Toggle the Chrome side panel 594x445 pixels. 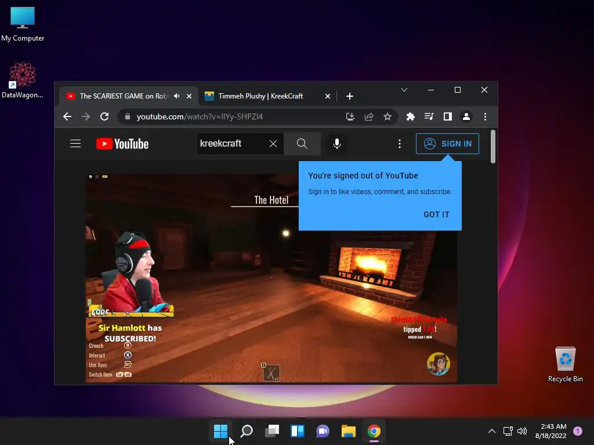click(448, 116)
